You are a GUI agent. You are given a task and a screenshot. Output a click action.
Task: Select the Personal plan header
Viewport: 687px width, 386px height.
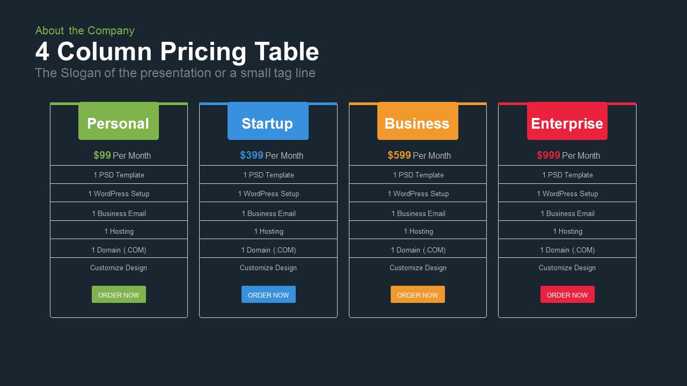(x=119, y=121)
